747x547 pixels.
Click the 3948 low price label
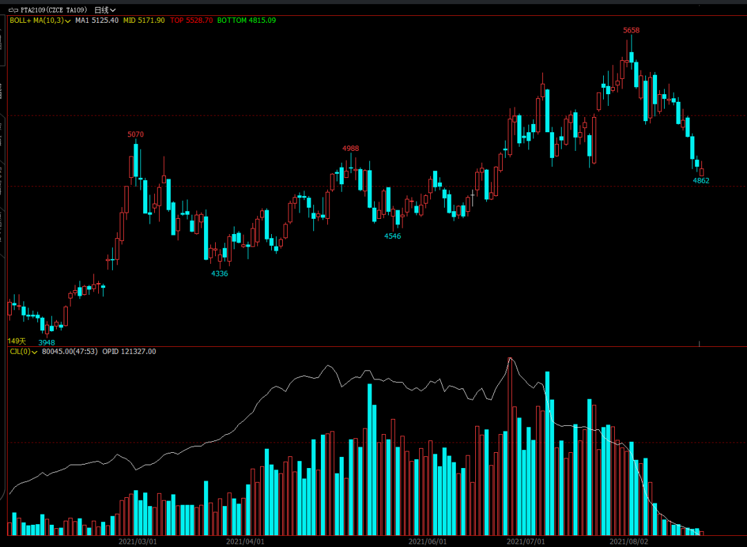[47, 343]
